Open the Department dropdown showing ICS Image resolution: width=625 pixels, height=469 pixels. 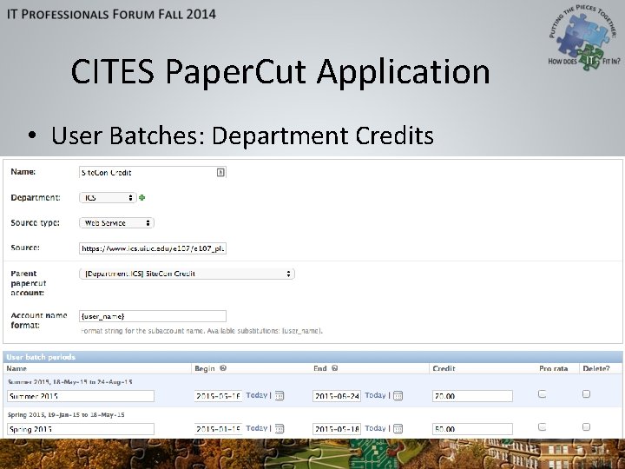click(x=108, y=198)
